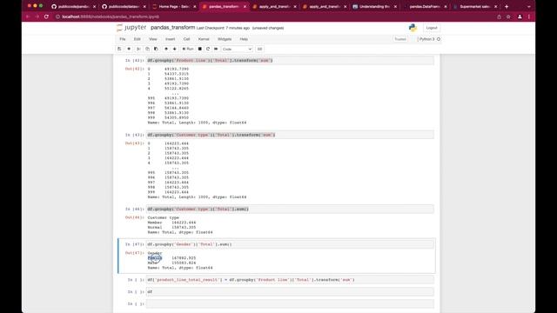557x313 pixels.
Task: Click the Member 164223.444 output row
Action: click(x=172, y=223)
